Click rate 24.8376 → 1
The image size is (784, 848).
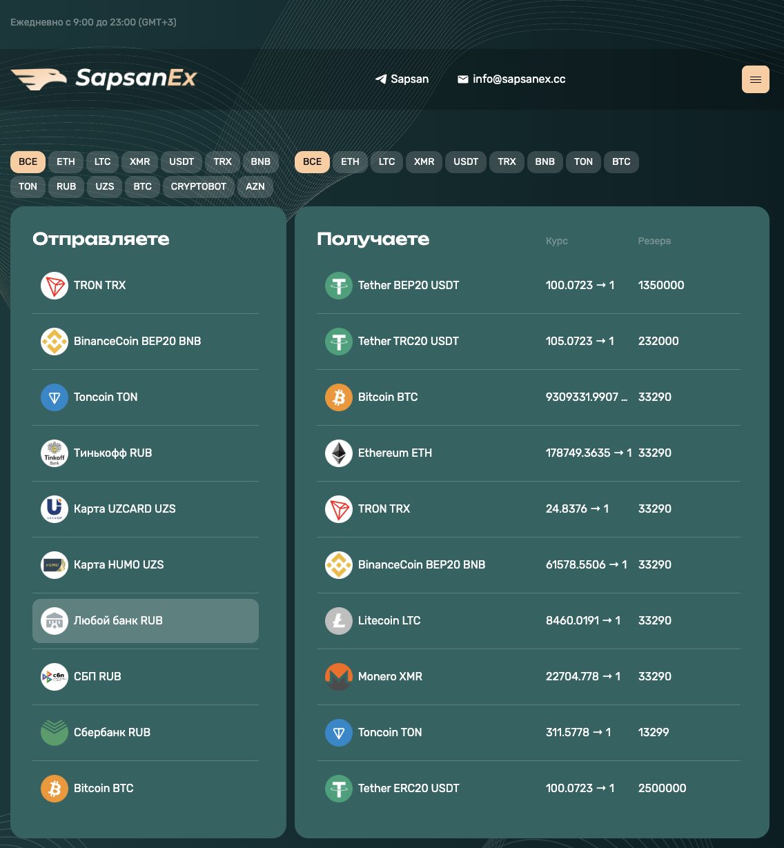tap(577, 509)
